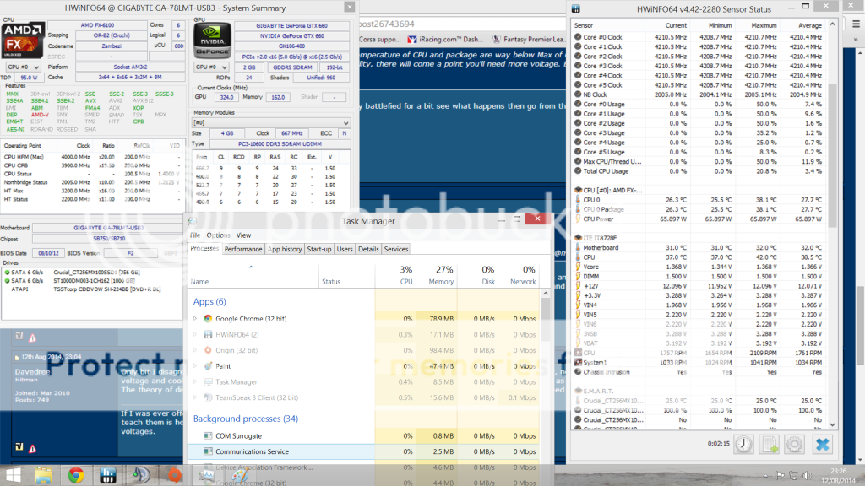Open the GPU #0 selector dropdown
Image resolution: width=865 pixels, height=486 pixels.
211,67
